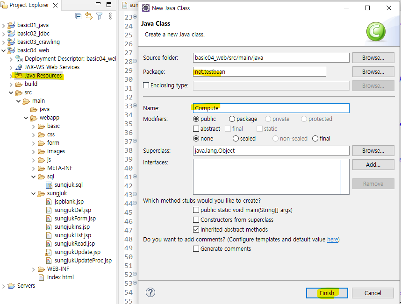
Task: Select the basic02_jdbc project icon
Action: tap(11, 34)
